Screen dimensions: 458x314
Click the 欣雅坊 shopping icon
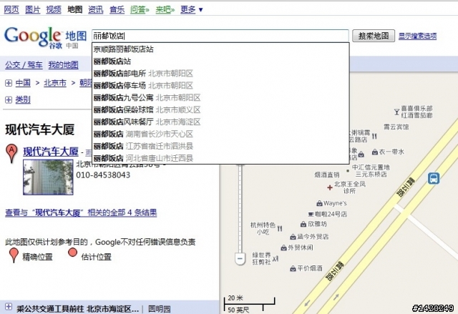click(303, 224)
